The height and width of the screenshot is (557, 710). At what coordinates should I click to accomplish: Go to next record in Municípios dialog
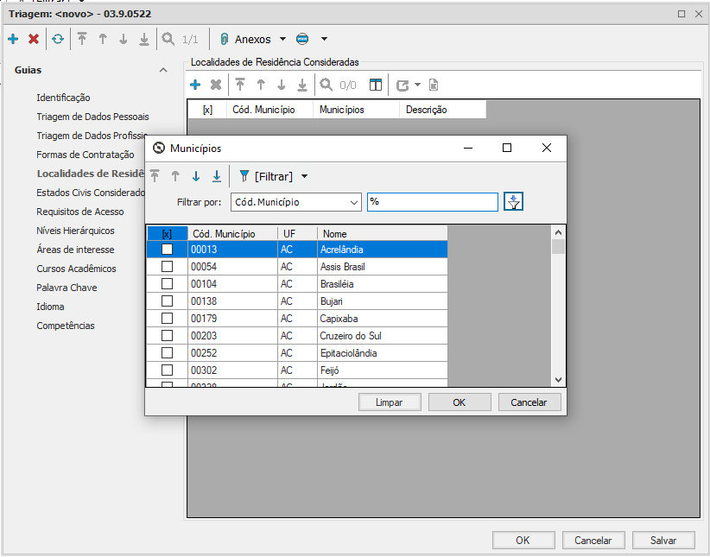click(x=196, y=176)
